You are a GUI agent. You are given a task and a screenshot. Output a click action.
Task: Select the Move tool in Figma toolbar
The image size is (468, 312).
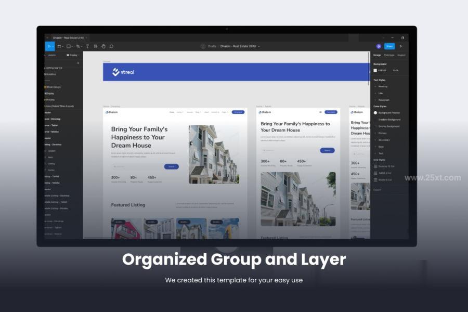[x=49, y=46]
